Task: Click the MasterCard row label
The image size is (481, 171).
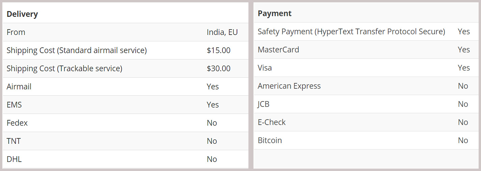Action: pos(278,50)
